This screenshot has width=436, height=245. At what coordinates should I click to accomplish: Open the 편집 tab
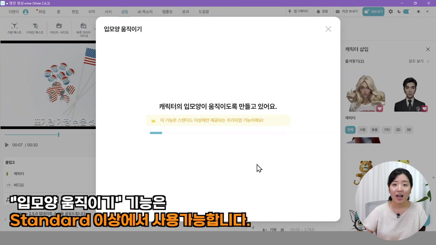tap(75, 12)
